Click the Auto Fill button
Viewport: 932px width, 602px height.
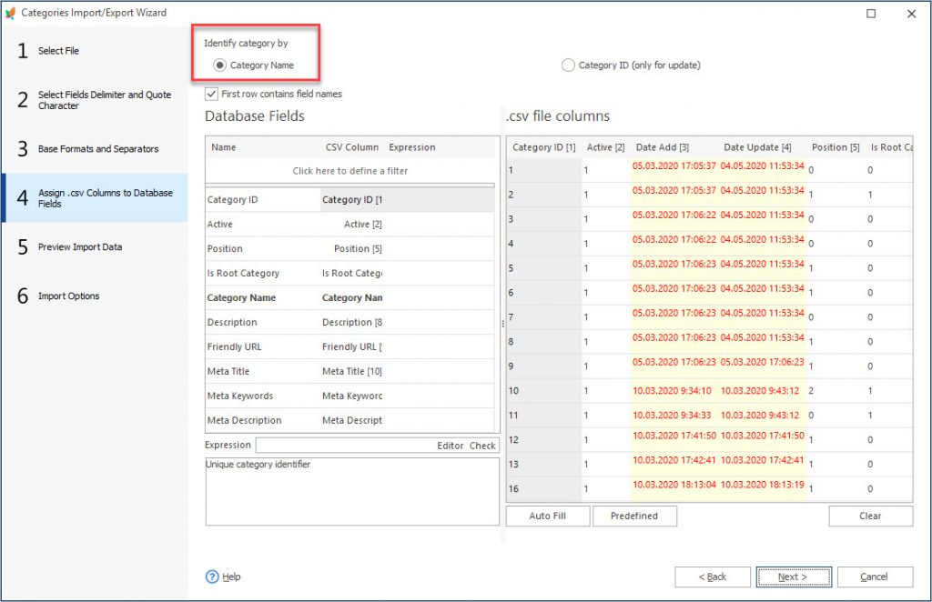pos(547,515)
